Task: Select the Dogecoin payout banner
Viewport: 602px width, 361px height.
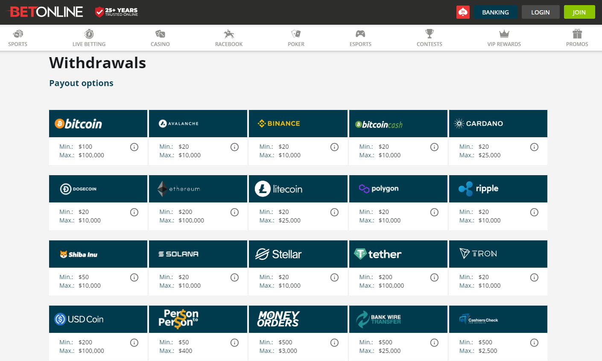Action: (98, 189)
